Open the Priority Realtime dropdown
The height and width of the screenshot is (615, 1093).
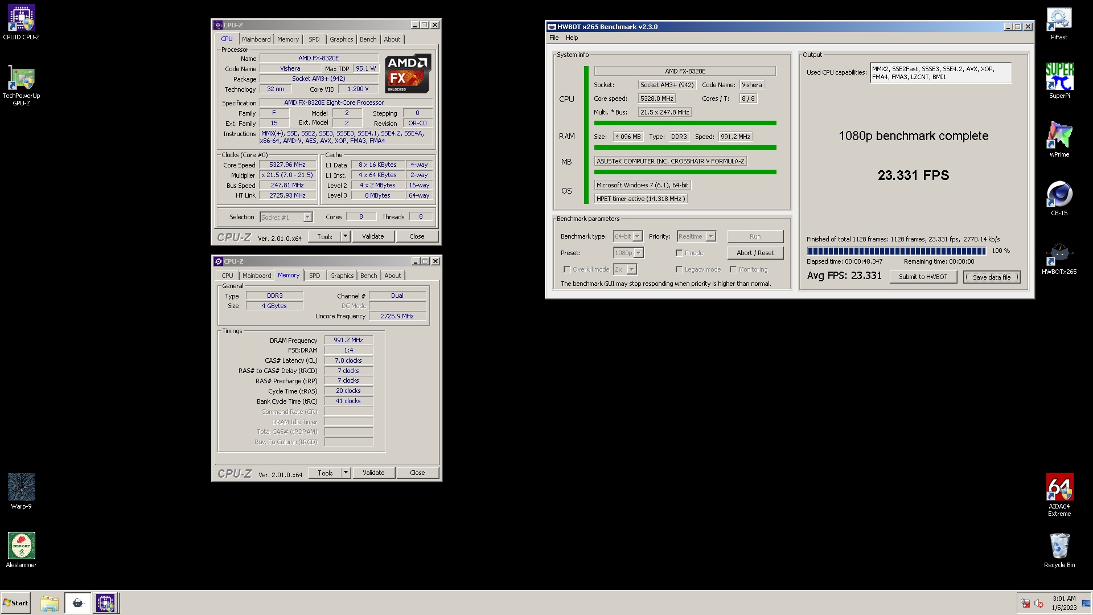tap(696, 236)
